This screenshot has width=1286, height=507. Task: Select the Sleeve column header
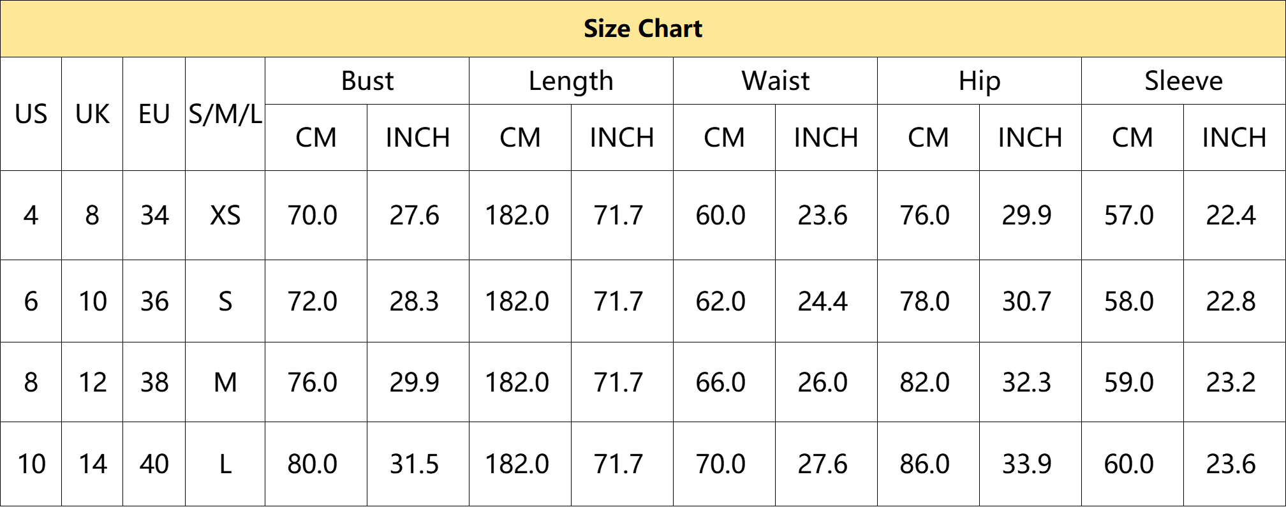click(x=1183, y=81)
